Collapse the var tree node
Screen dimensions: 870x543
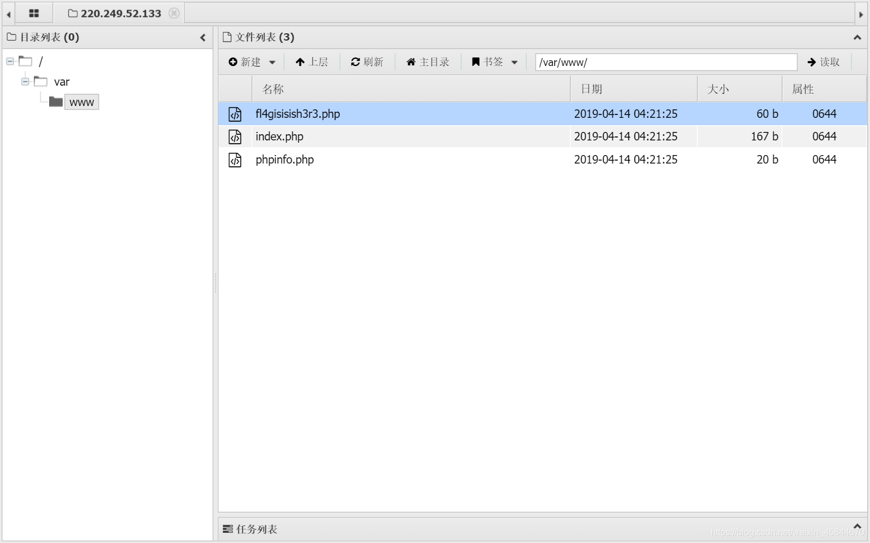(25, 81)
